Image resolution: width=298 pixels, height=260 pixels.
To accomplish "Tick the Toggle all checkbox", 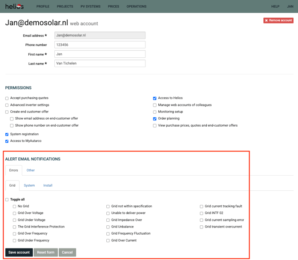I will 7,200.
